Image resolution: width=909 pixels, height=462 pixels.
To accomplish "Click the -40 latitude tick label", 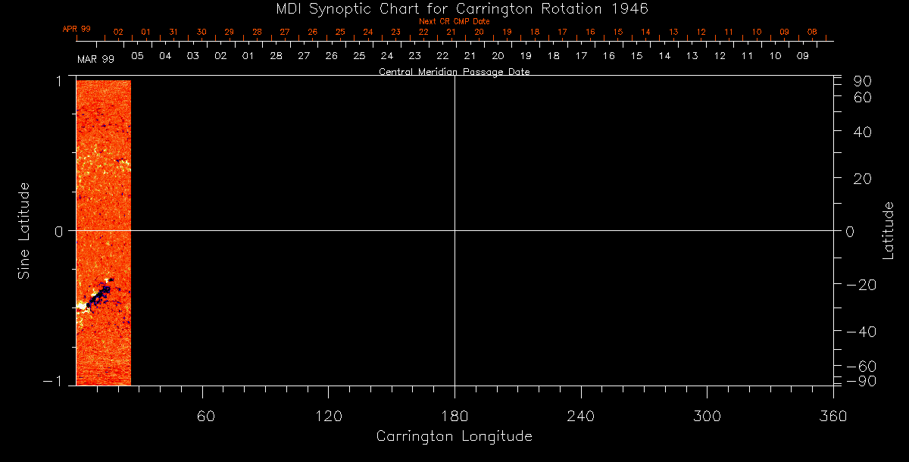I will tap(860, 332).
